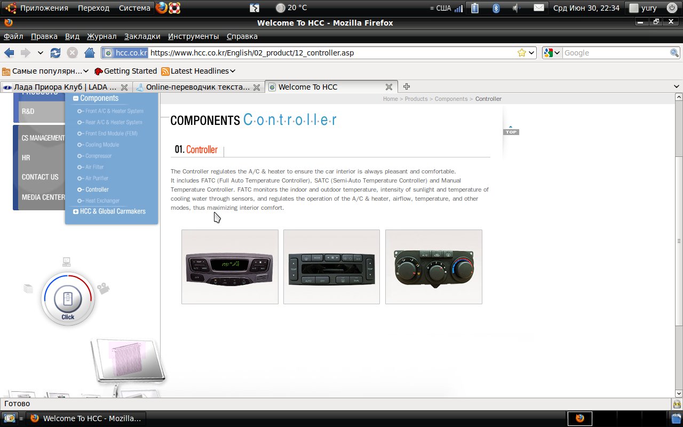Click the Components breadcrumb link
The image size is (683, 427).
(x=451, y=99)
